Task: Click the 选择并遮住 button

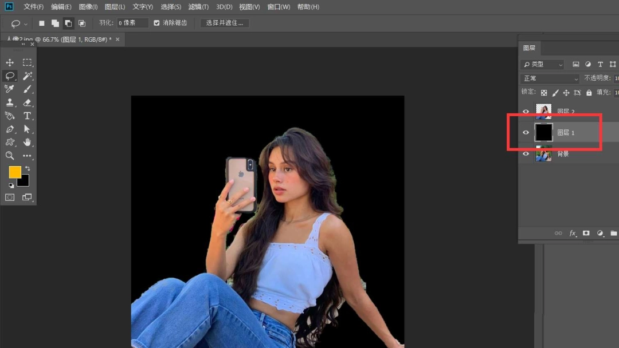Action: point(225,23)
